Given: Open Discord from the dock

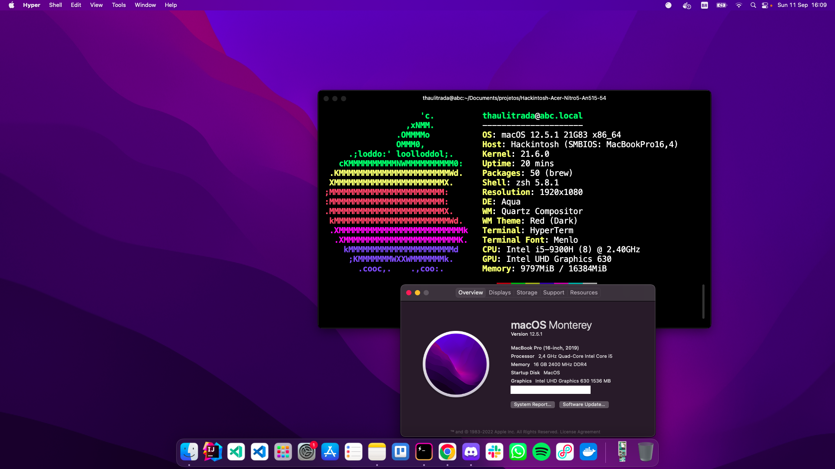Looking at the screenshot, I should tap(471, 452).
